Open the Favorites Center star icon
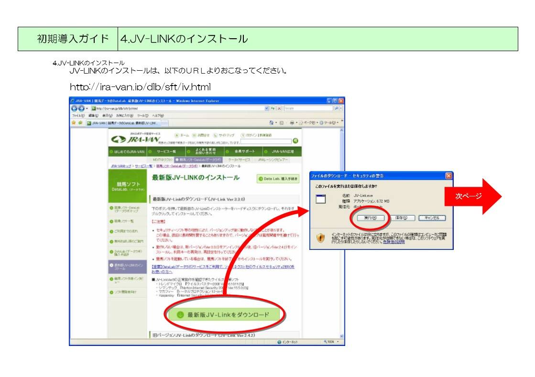The height and width of the screenshot is (377, 535). point(73,123)
